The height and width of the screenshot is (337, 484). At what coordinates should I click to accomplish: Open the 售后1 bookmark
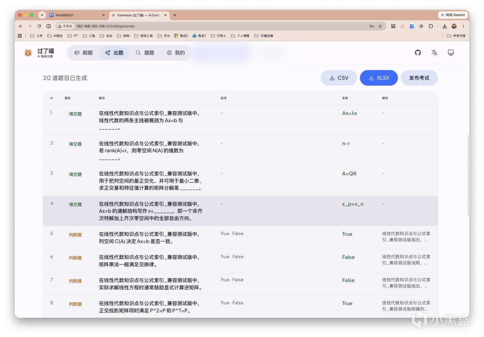click(x=199, y=36)
